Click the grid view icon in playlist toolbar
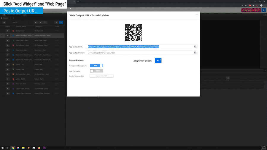Screen dimensions: 267x150 coord(4,22)
